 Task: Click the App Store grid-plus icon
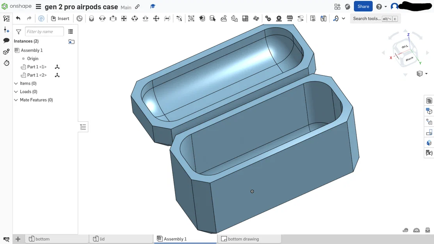point(337,7)
